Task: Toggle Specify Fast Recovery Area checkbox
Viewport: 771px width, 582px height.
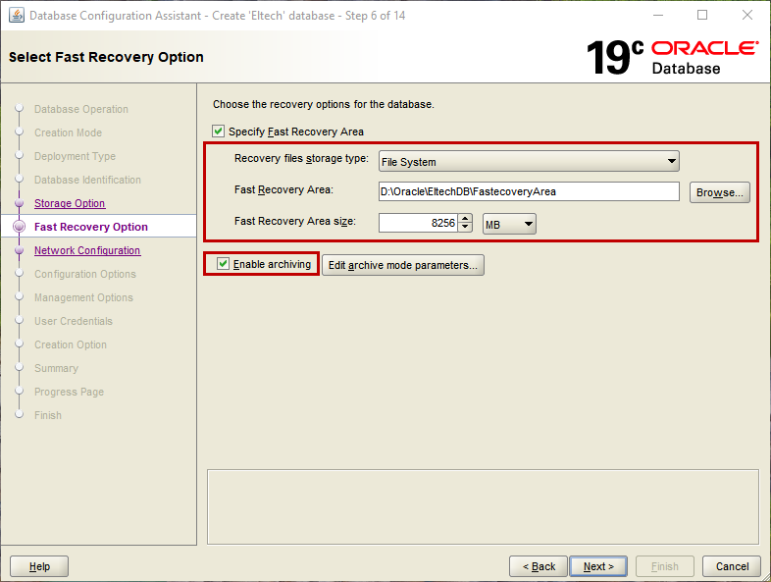Action: tap(219, 132)
